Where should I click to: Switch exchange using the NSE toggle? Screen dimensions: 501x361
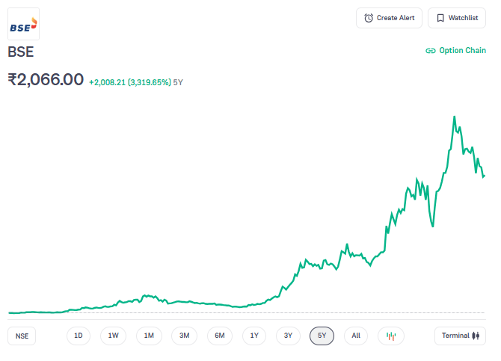(22, 336)
